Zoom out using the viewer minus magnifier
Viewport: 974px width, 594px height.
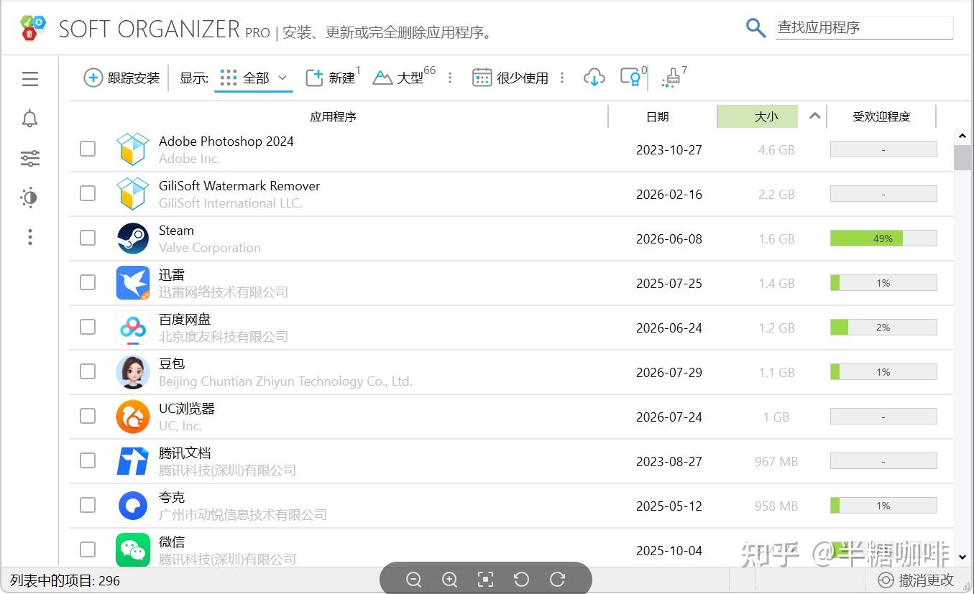pyautogui.click(x=413, y=580)
